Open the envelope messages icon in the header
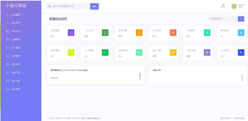Viewport: 248px width, 121px height. tap(223, 6)
